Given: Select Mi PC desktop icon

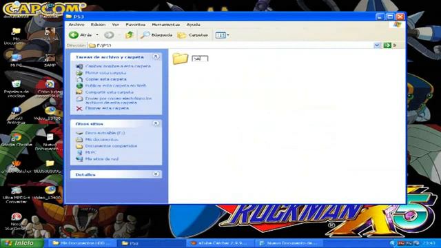Looking at the screenshot, I should click(x=16, y=58).
